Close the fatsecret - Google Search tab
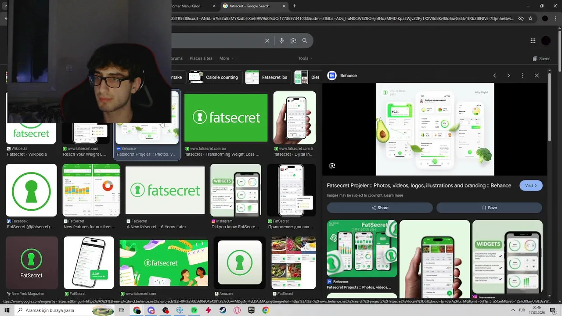The height and width of the screenshot is (316, 562). pos(284,6)
